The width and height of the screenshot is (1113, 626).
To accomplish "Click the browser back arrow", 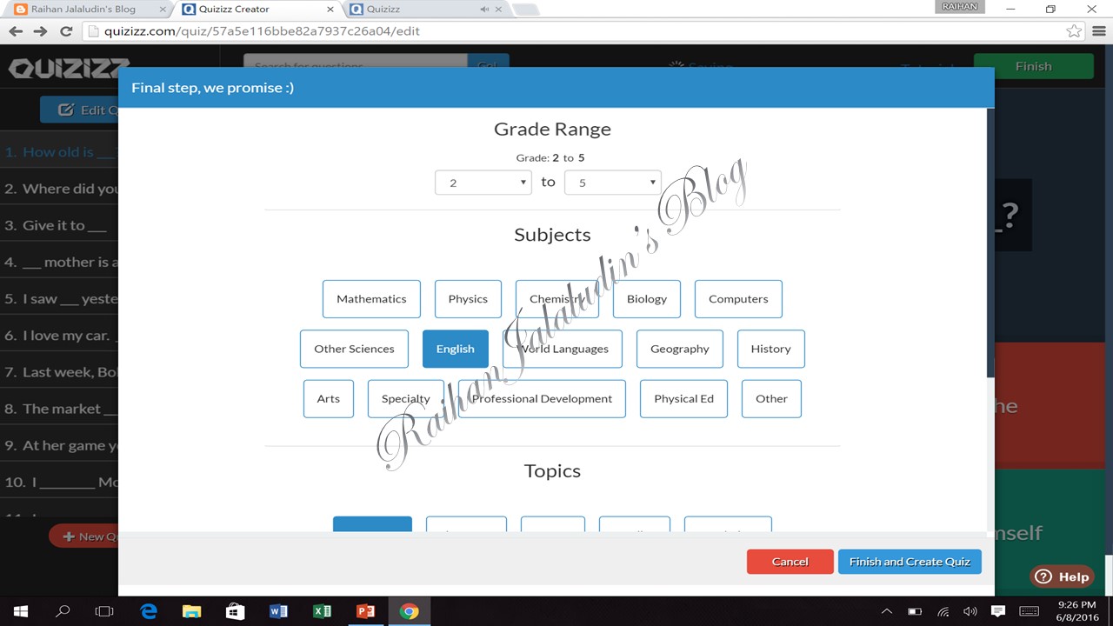I will (16, 30).
